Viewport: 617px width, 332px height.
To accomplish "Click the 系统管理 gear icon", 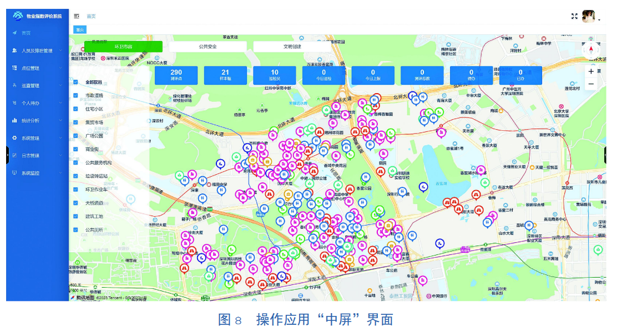I will point(15,138).
